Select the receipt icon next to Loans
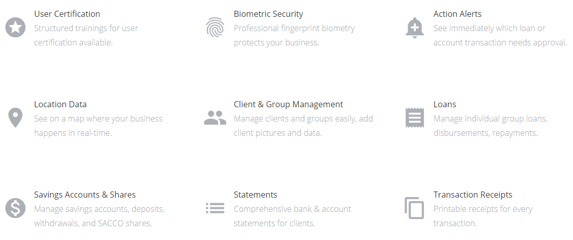The width and height of the screenshot is (573, 240). 415,117
